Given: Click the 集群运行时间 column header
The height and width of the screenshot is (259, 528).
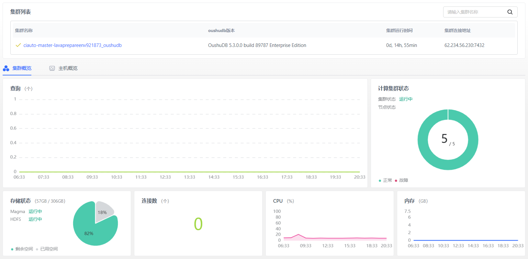Looking at the screenshot, I should pyautogui.click(x=399, y=30).
